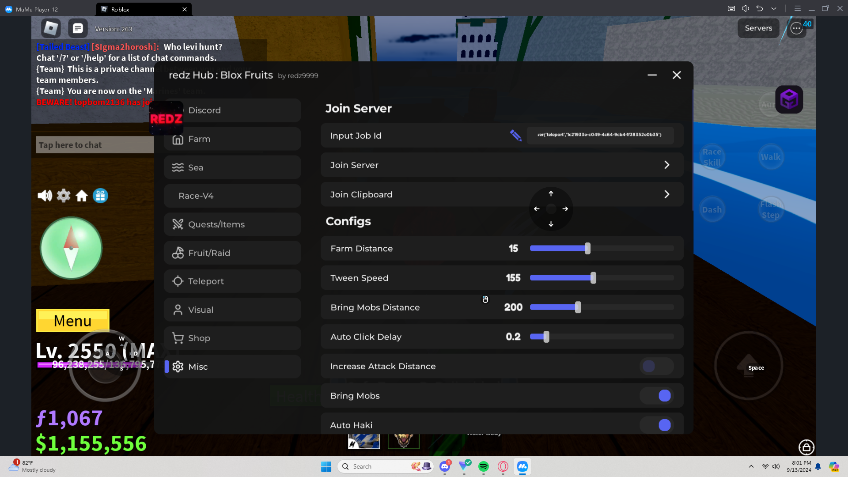Image resolution: width=848 pixels, height=477 pixels.
Task: Open MuMu Player keyboard mapping icon
Action: tap(731, 8)
